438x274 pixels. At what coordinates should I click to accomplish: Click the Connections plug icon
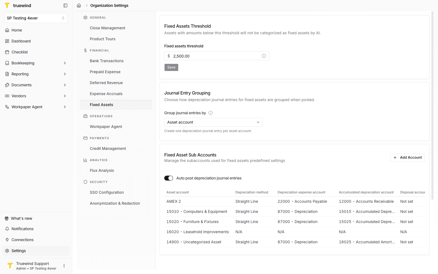(7, 240)
